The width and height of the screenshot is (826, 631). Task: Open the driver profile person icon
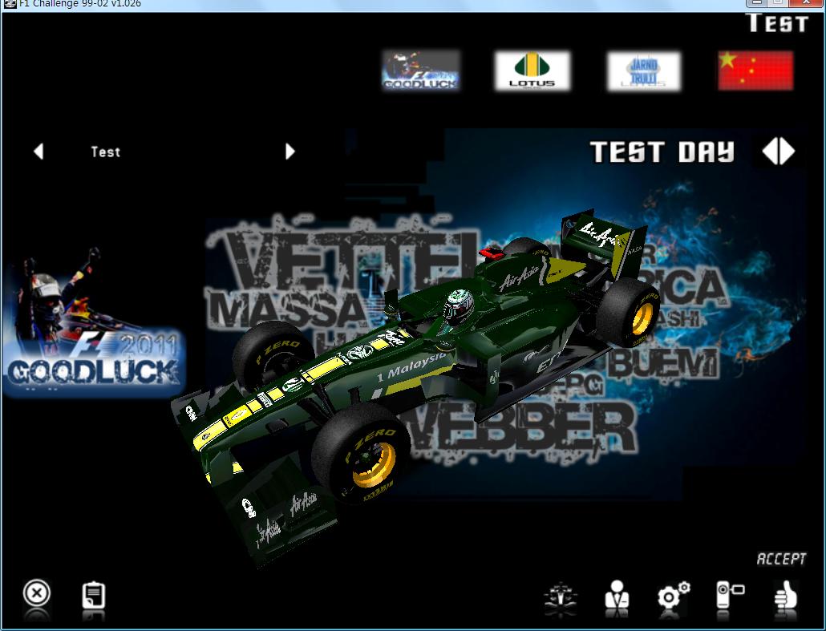point(617,595)
